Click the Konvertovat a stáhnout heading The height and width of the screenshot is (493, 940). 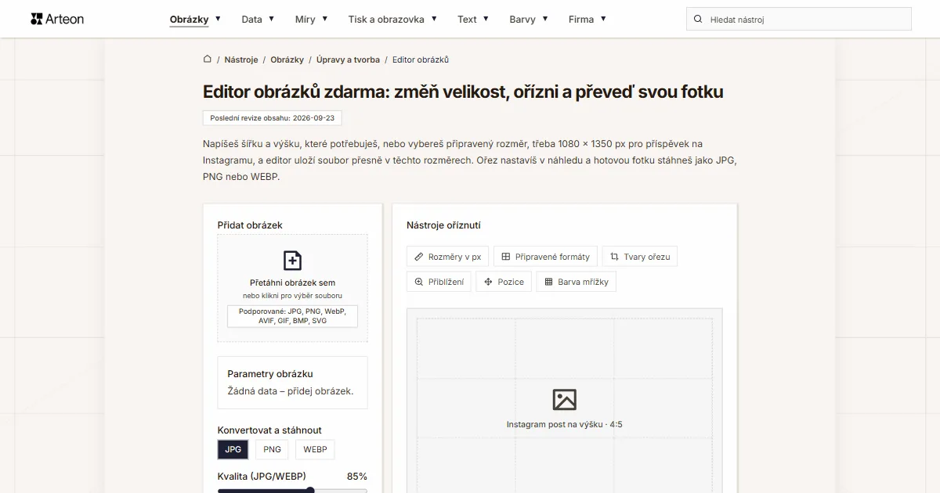pyautogui.click(x=269, y=430)
